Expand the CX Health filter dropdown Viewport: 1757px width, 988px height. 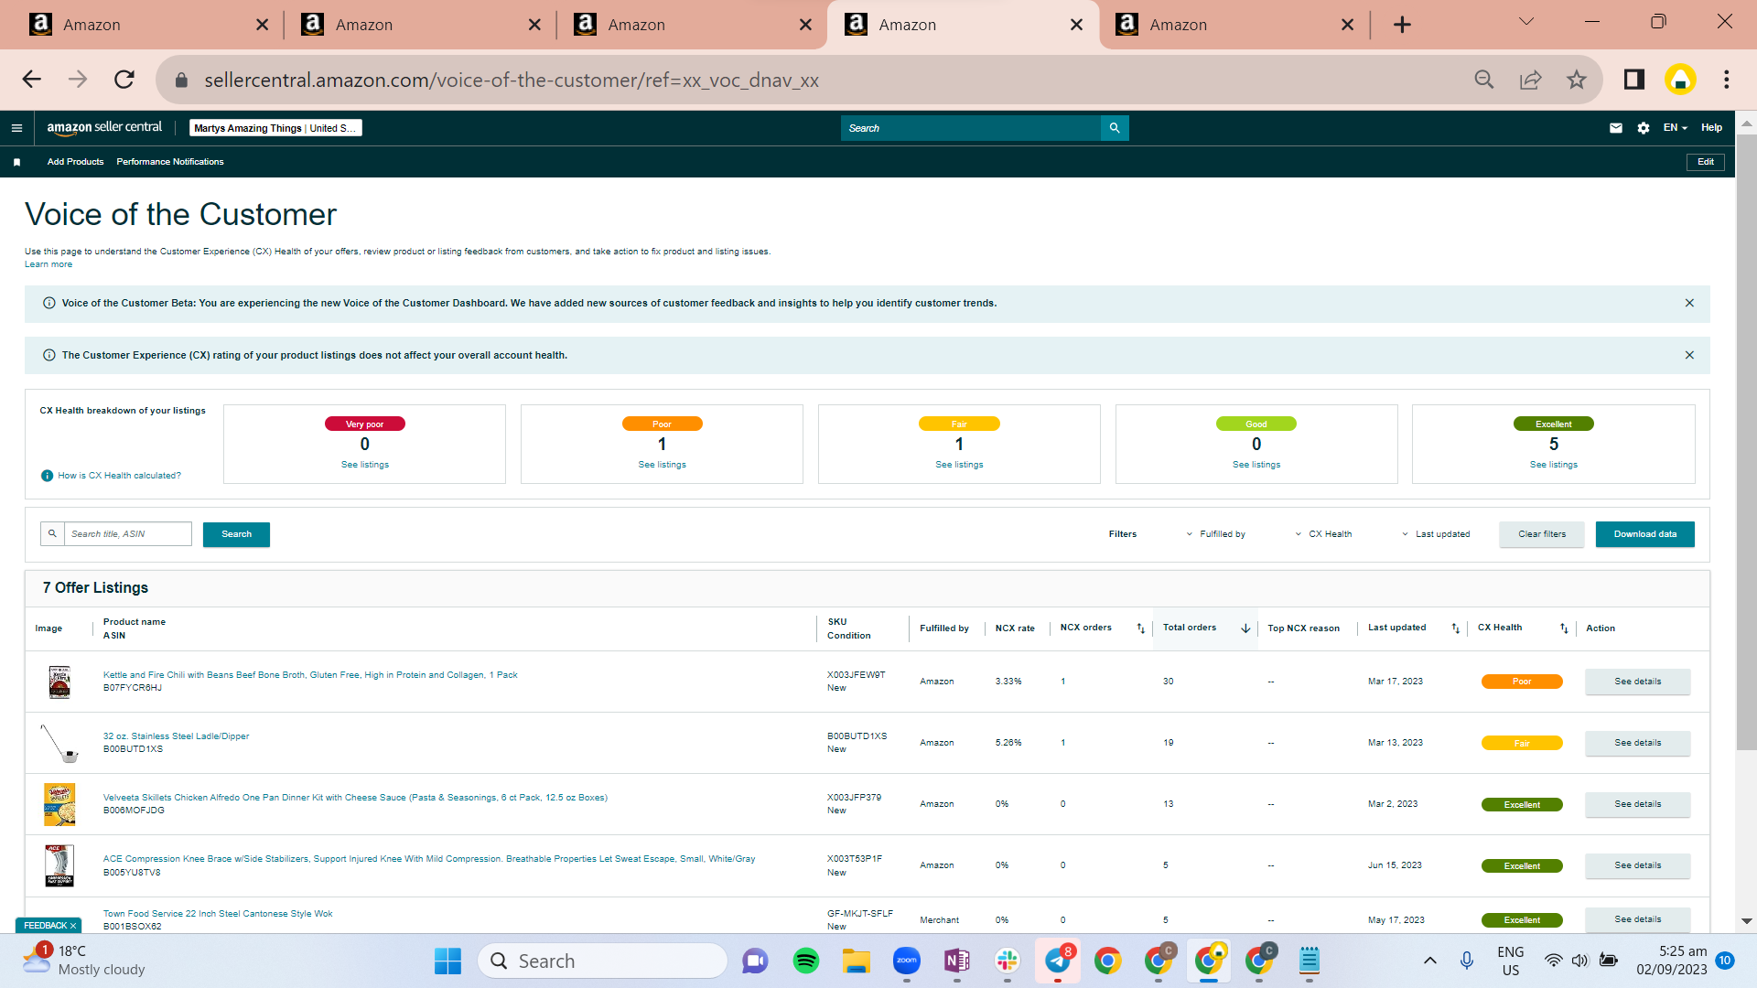pos(1323,534)
